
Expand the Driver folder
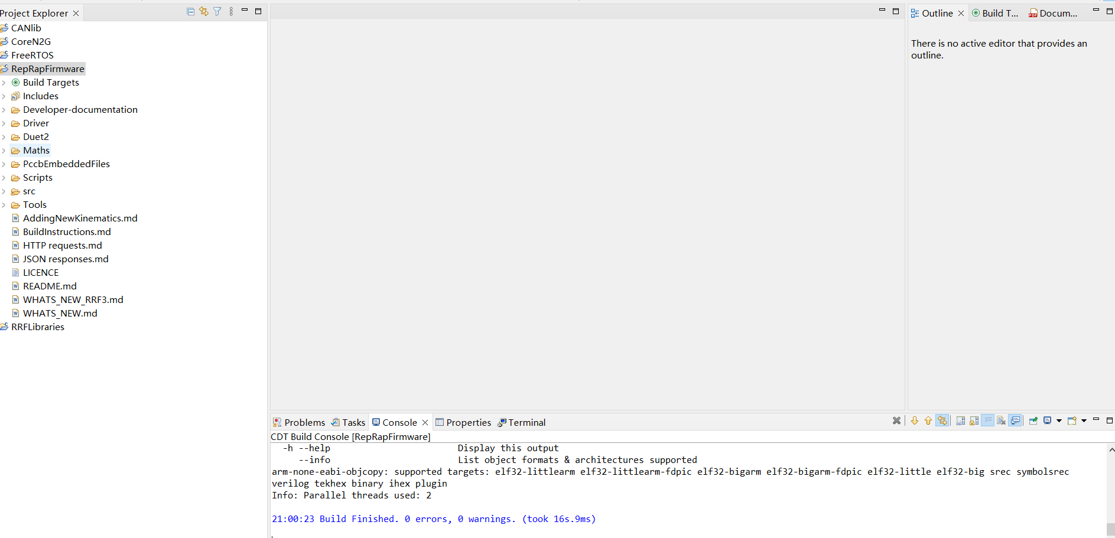coord(4,123)
